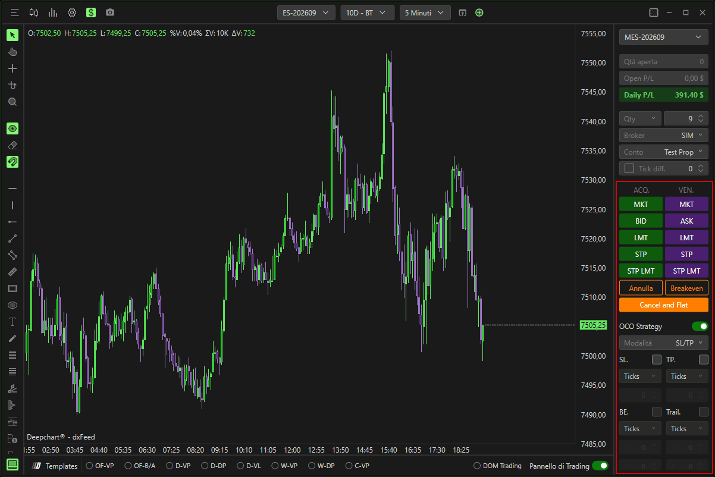Screen dimensions: 715x477
Task: Toggle the OCO Strategy switch
Action: pyautogui.click(x=700, y=327)
